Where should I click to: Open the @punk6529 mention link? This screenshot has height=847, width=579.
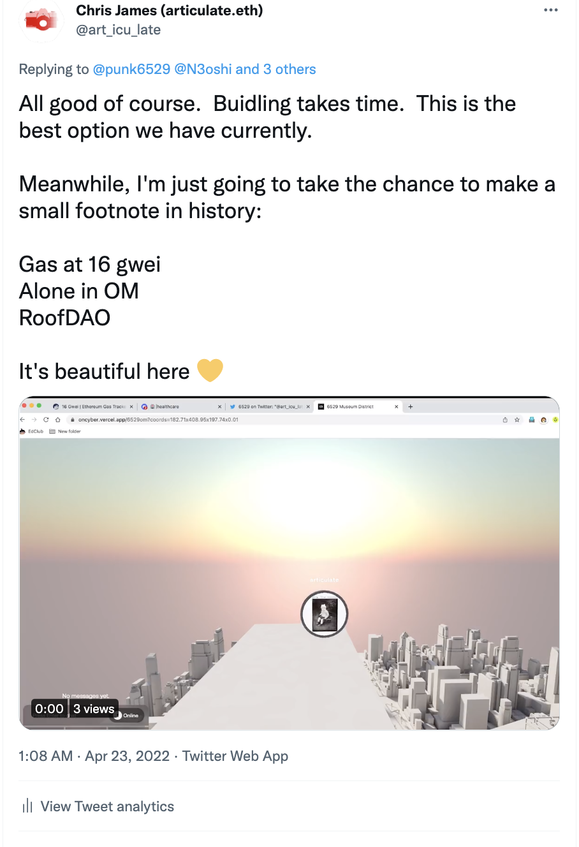pyautogui.click(x=132, y=70)
